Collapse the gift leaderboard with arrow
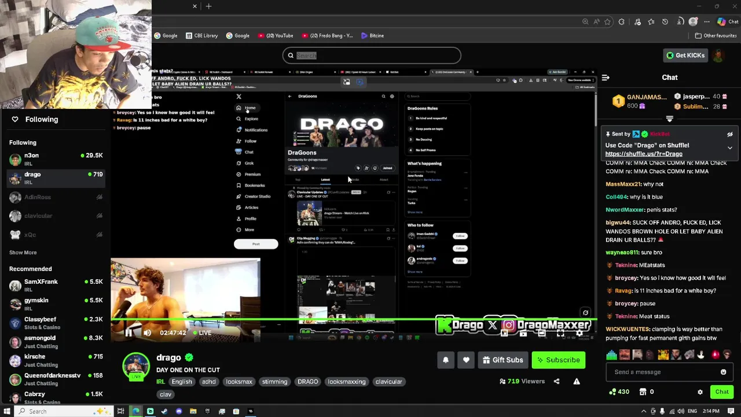This screenshot has width=741, height=417. click(670, 119)
